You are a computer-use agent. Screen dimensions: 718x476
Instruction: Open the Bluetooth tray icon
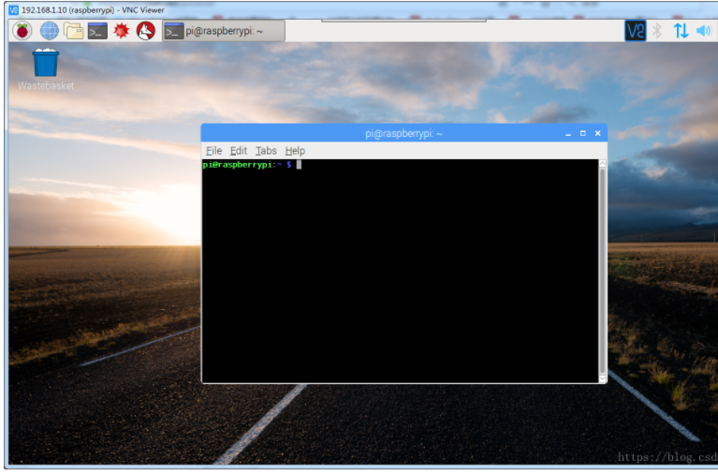point(657,31)
